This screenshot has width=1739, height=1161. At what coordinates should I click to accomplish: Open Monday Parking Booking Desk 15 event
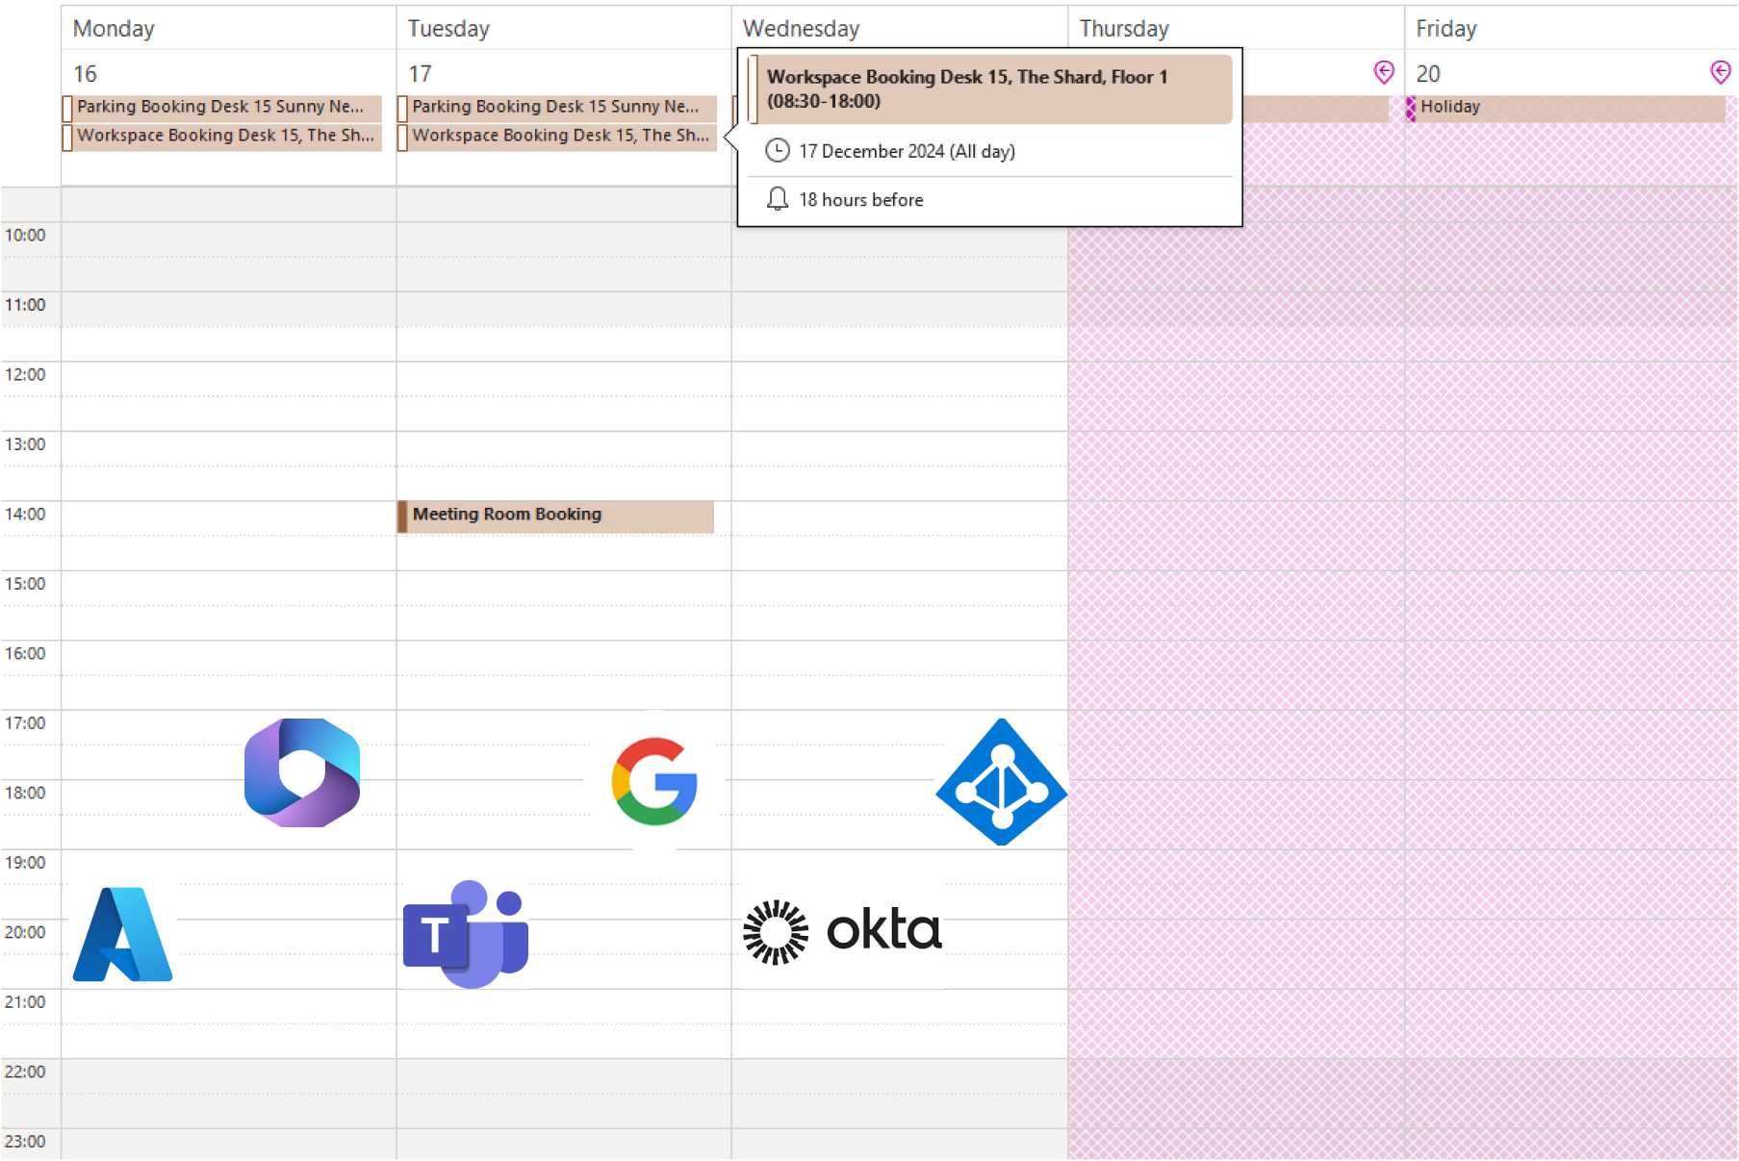click(222, 107)
